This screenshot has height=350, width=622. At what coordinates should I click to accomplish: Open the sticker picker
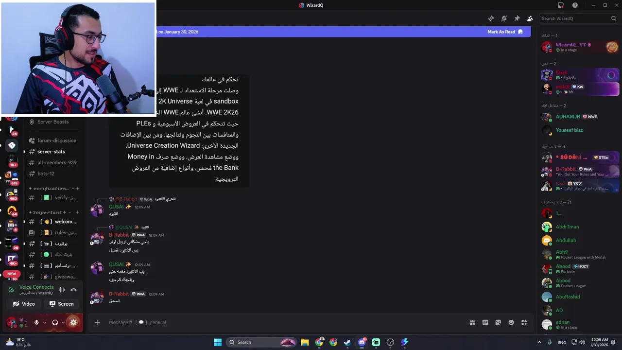click(x=498, y=322)
